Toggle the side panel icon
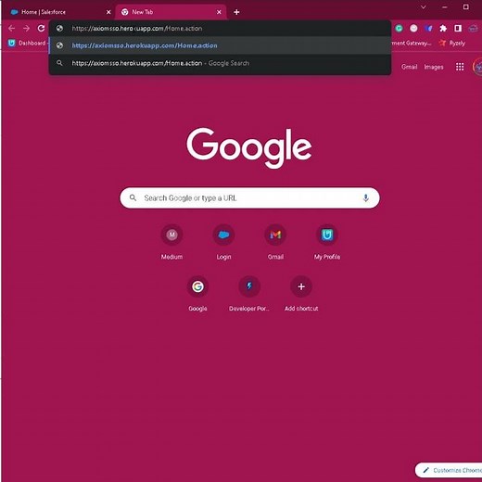482x482 pixels. point(458,29)
